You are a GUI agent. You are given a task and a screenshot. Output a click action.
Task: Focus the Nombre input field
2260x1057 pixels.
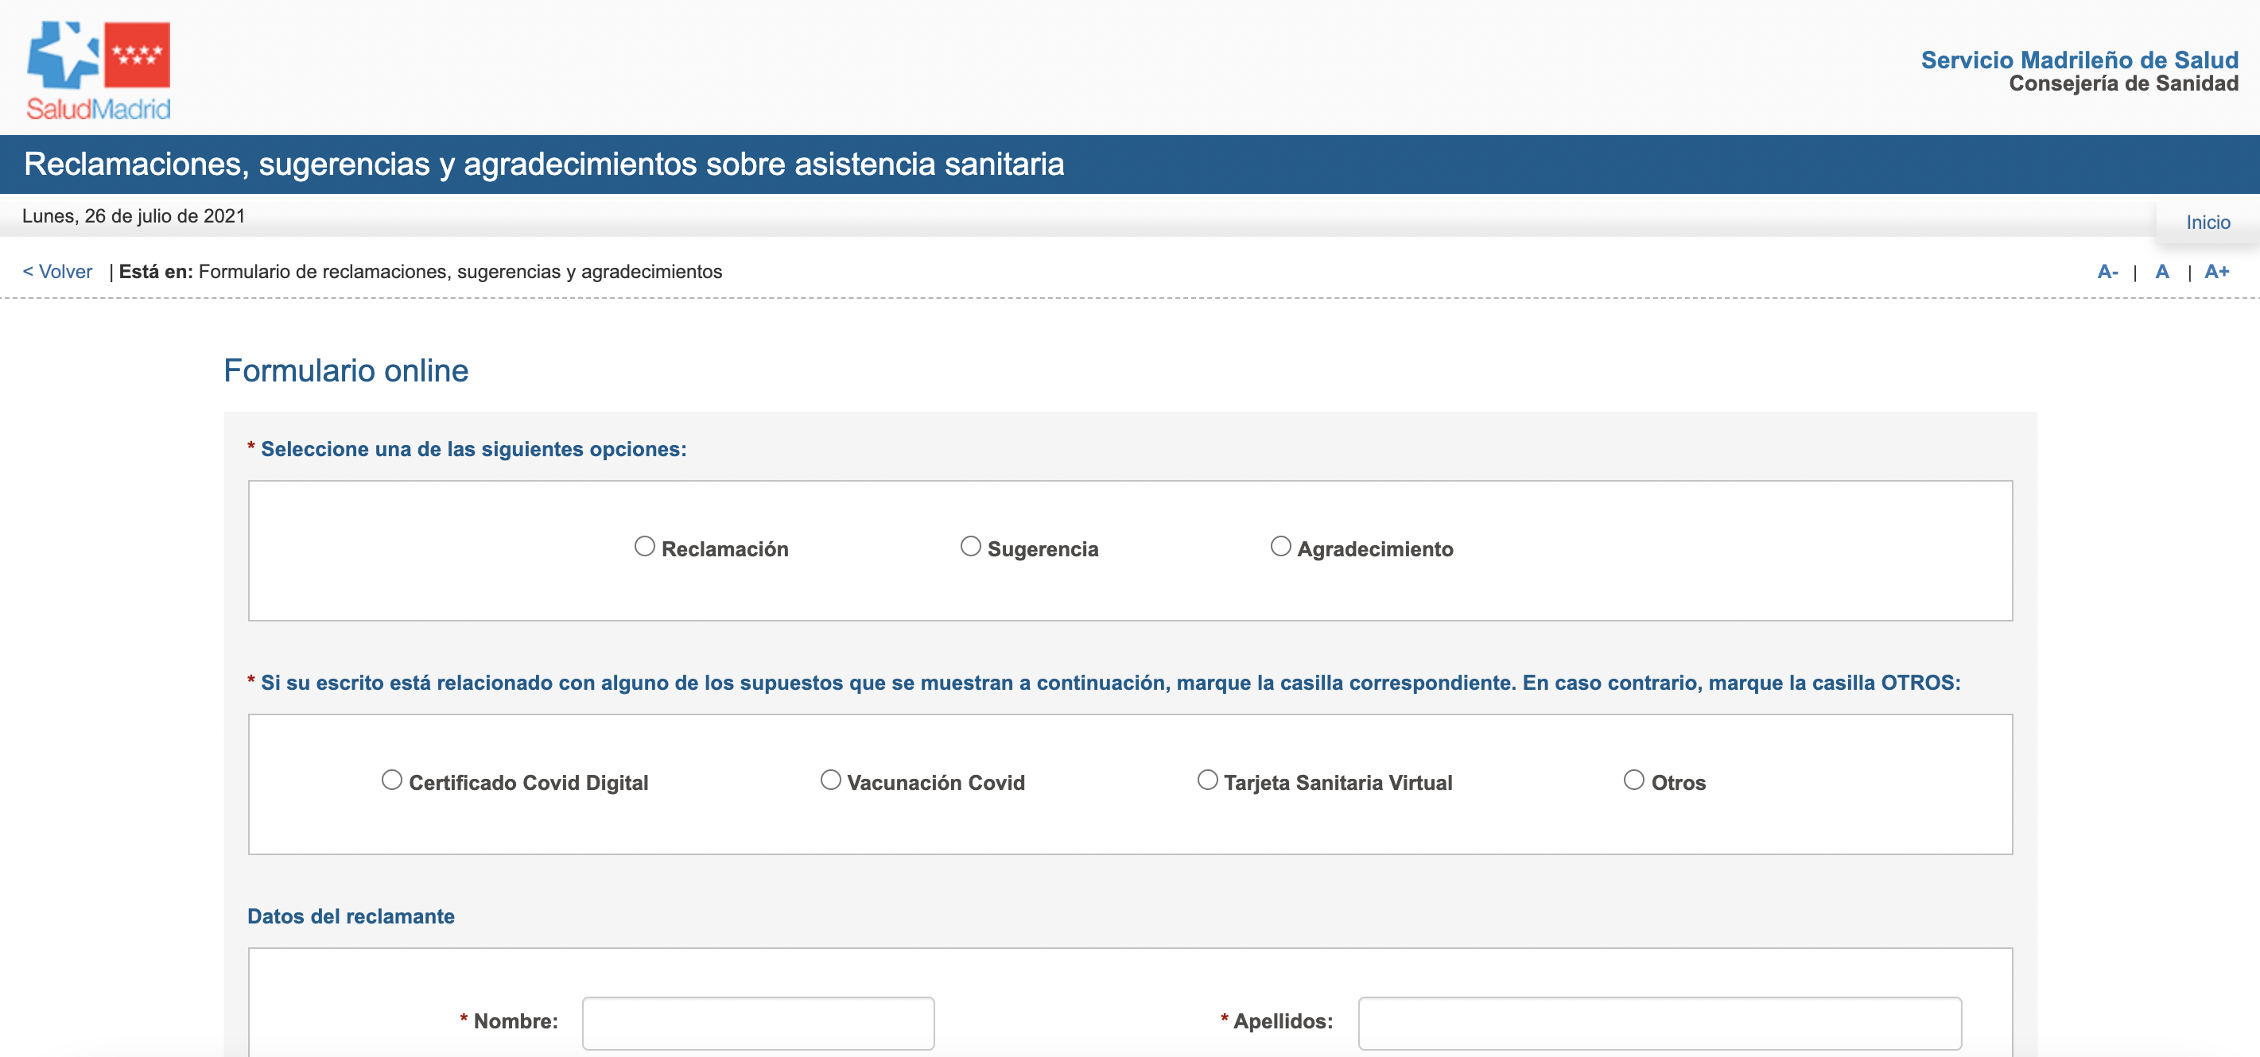coord(758,1023)
